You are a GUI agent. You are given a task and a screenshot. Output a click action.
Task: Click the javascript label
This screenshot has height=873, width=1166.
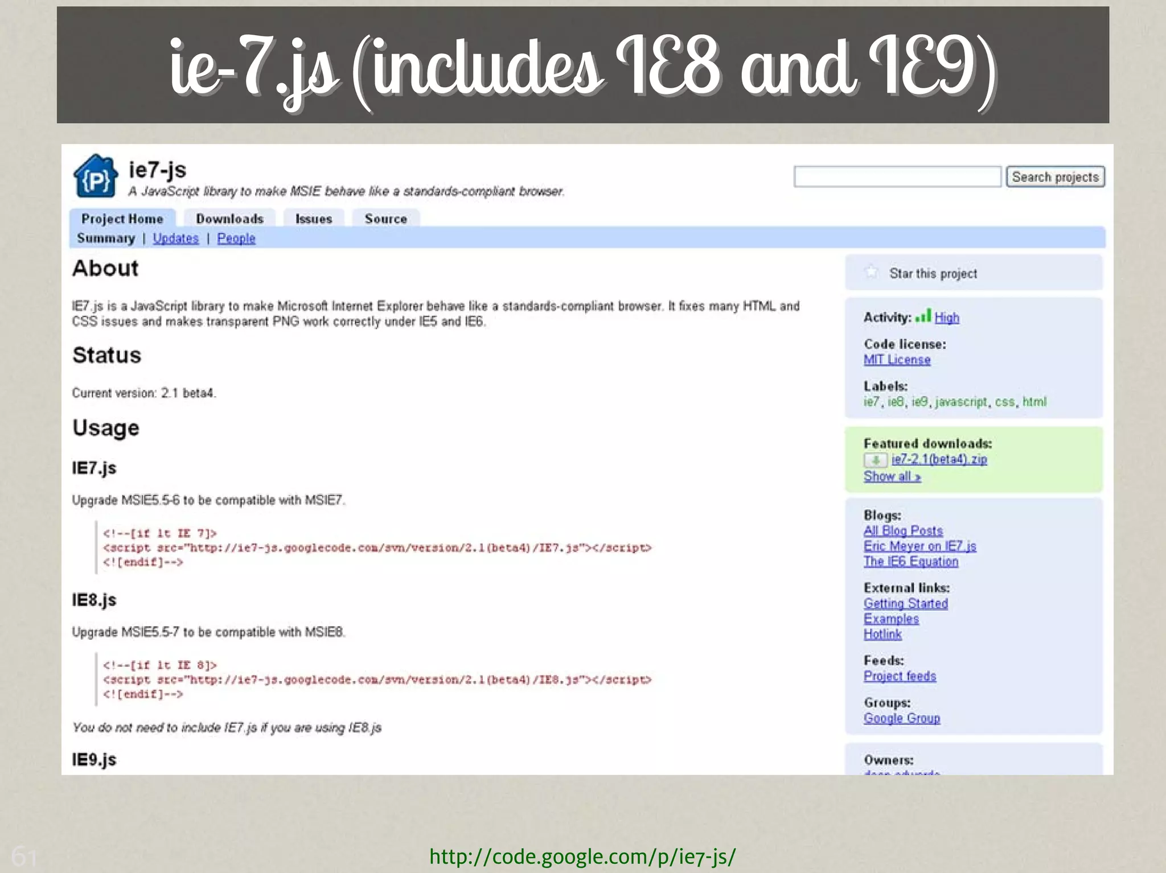click(960, 402)
